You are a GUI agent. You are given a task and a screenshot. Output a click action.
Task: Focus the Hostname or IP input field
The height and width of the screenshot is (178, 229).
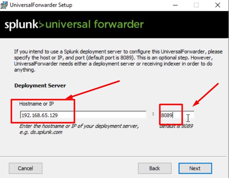click(x=83, y=115)
